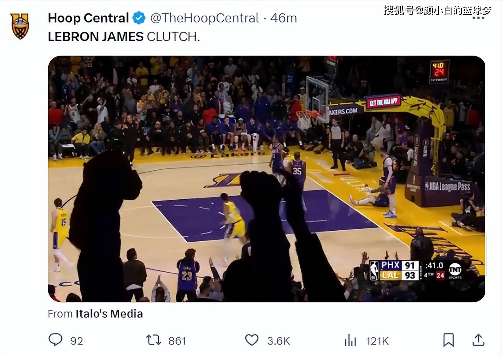Like the tweet with the heart icon
Viewport: 503px width, 355px height.
tap(251, 340)
